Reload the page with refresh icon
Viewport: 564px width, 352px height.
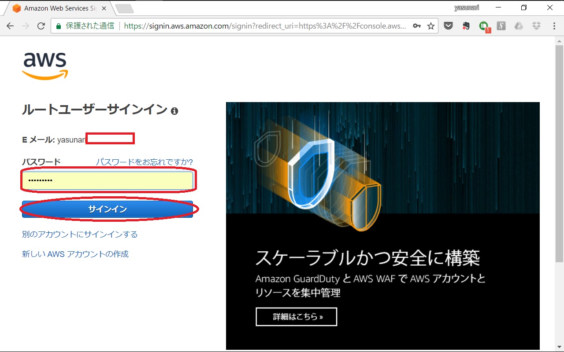point(41,26)
